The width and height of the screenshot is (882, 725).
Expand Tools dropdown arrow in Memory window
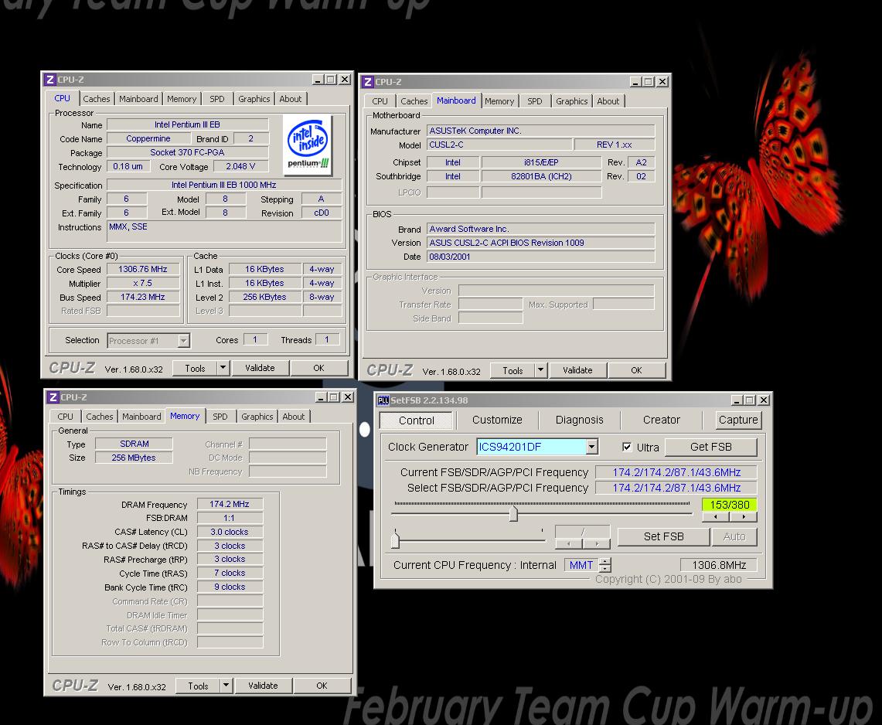(226, 686)
